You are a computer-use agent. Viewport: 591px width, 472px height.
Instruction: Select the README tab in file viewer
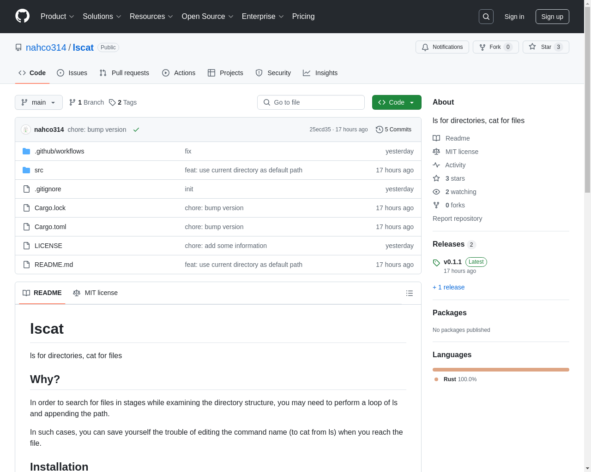(42, 293)
